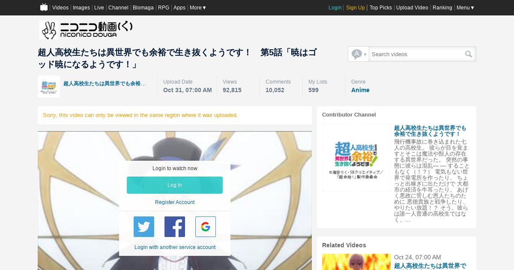
Task: Log in with the Facebook icon
Action: 175,227
